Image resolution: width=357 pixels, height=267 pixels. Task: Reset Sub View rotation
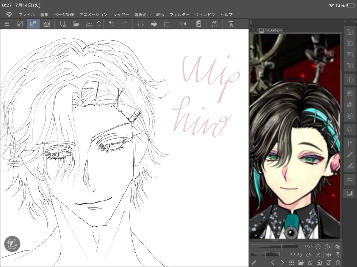point(318,255)
